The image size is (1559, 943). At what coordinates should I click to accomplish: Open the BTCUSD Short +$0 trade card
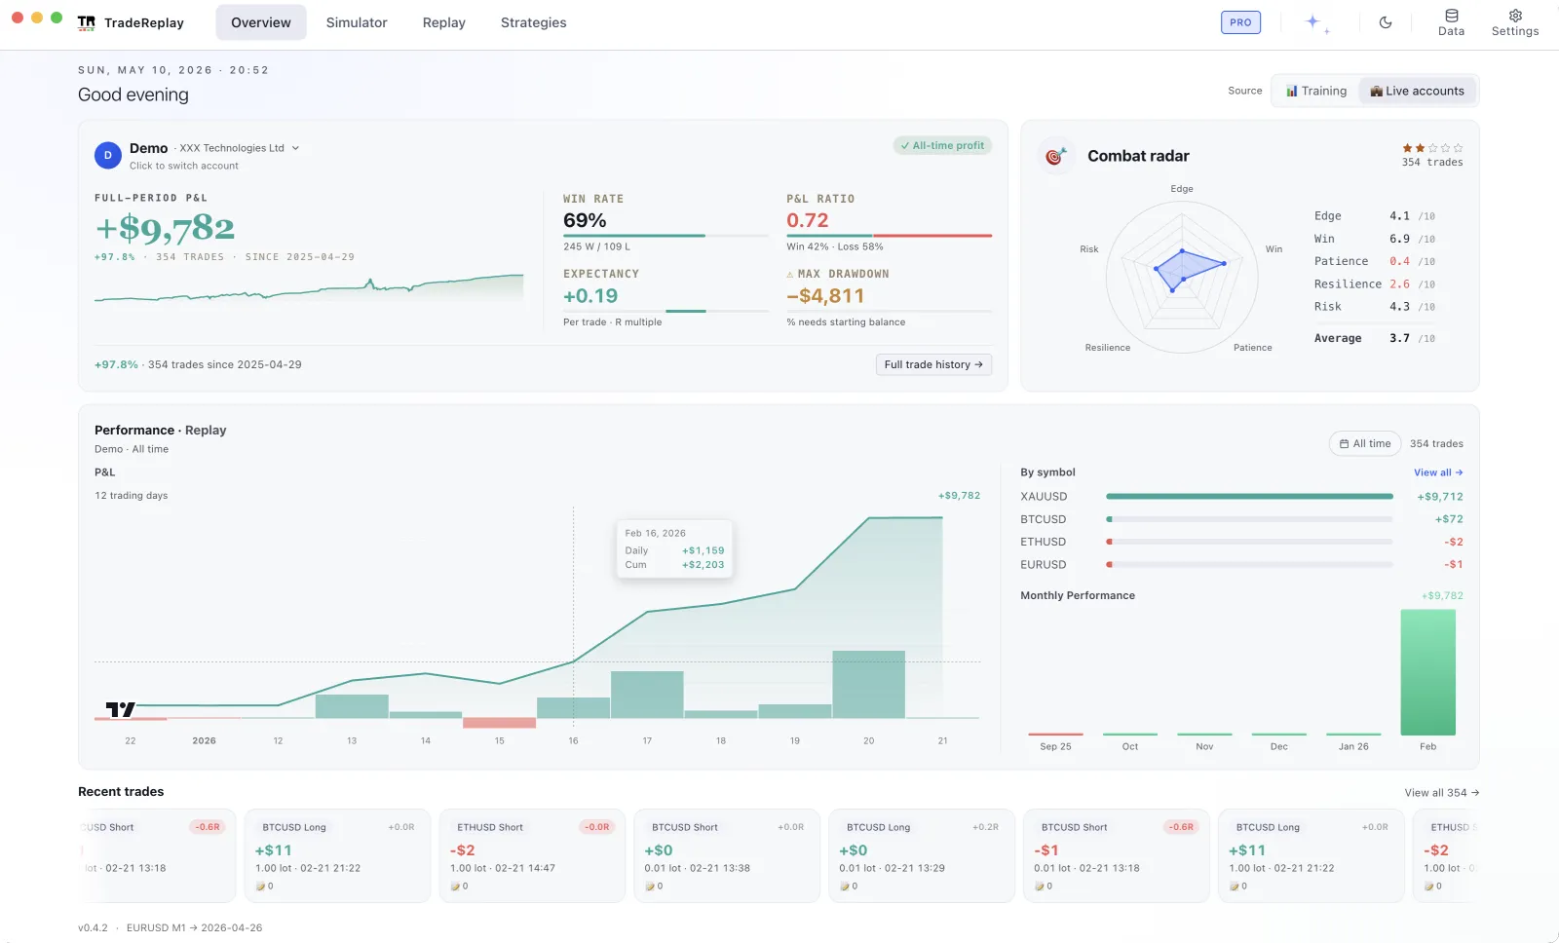point(727,855)
